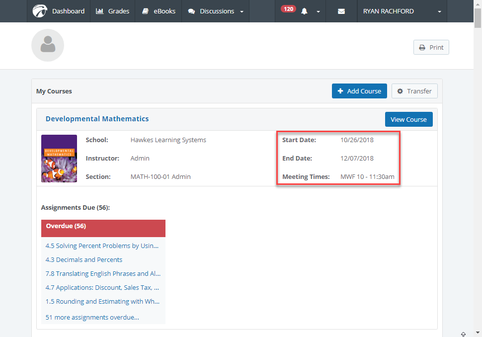Viewport: 482px width, 337px height.
Task: Open Grades from the navigation bar
Action: point(112,11)
